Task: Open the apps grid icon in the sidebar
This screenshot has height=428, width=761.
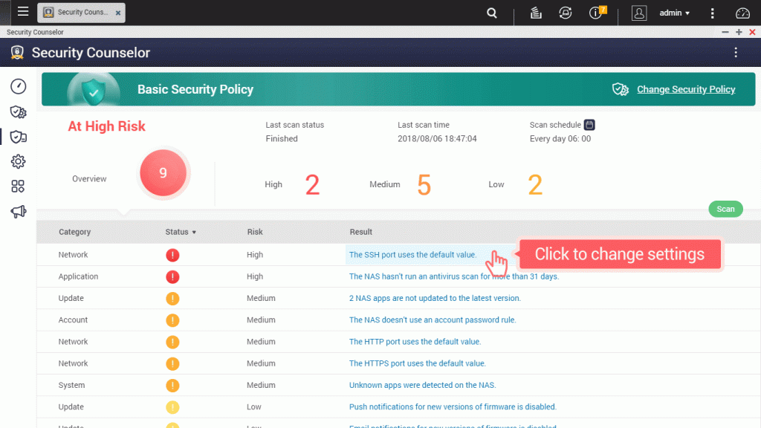Action: [18, 187]
